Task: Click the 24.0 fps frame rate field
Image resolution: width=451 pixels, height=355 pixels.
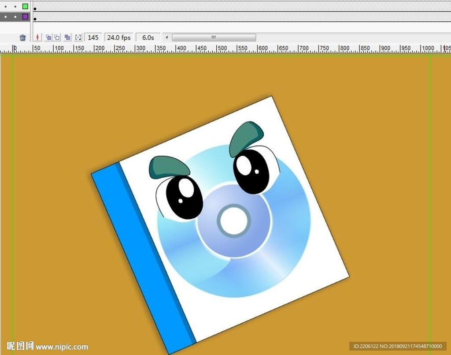Action: click(119, 37)
